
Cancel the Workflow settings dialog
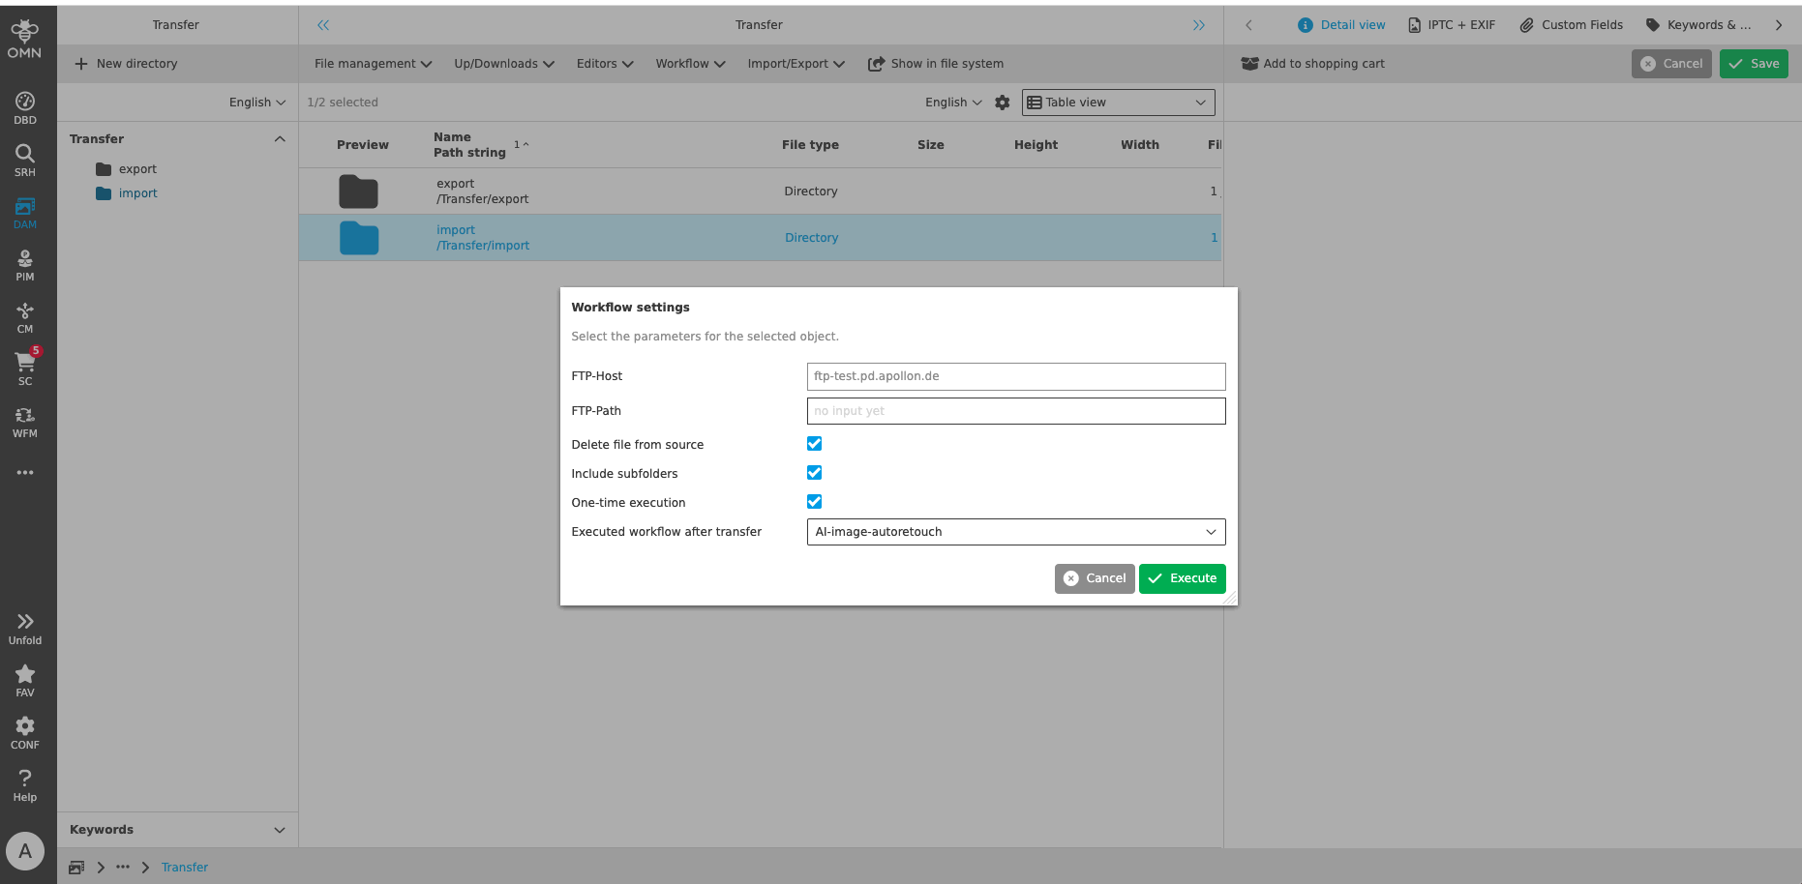click(1095, 578)
